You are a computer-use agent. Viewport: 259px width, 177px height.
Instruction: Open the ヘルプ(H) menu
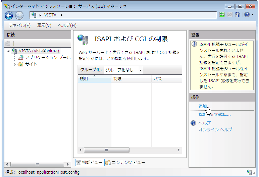(67, 25)
